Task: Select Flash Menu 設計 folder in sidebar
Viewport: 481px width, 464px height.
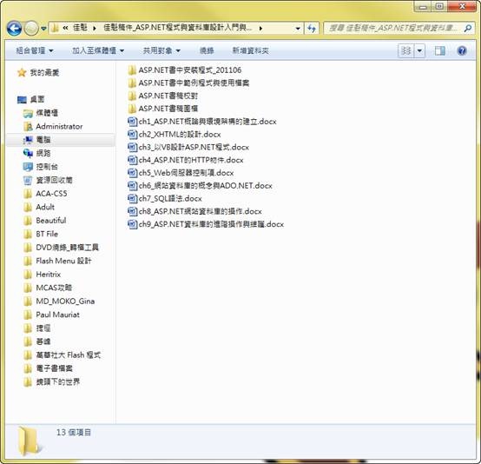Action: click(x=57, y=261)
